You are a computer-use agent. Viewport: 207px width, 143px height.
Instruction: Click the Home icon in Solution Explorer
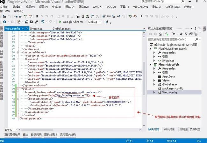(x=160, y=34)
